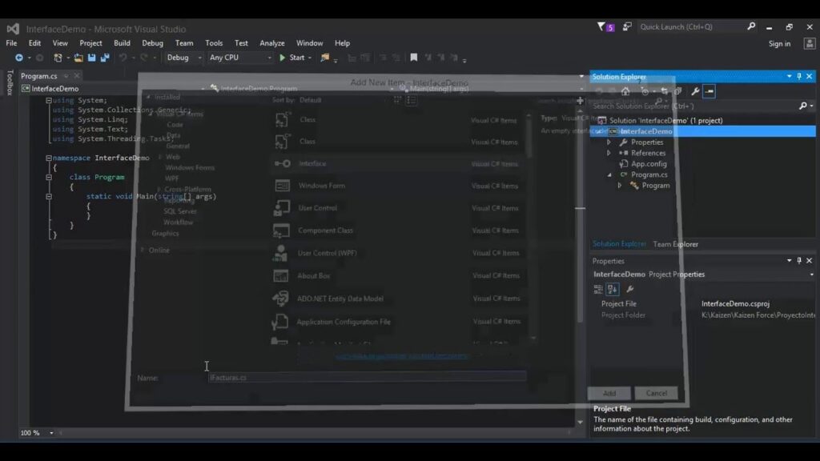Open the Analyze menu
The image size is (820, 461).
pyautogui.click(x=272, y=43)
